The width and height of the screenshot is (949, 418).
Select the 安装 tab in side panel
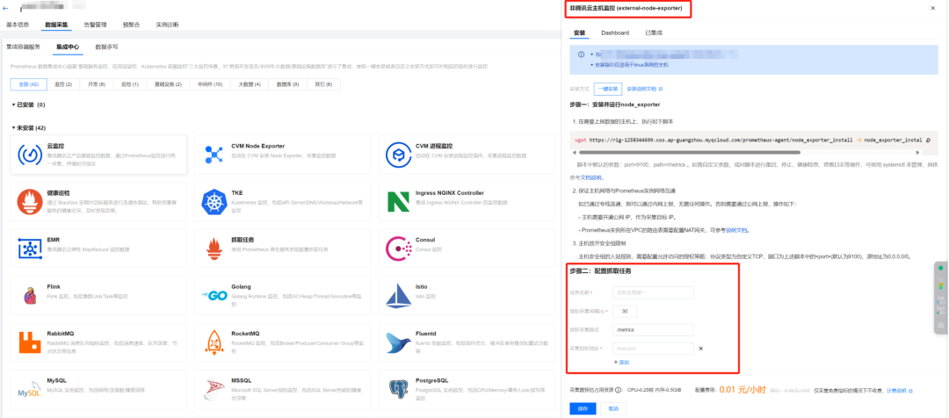click(x=579, y=32)
